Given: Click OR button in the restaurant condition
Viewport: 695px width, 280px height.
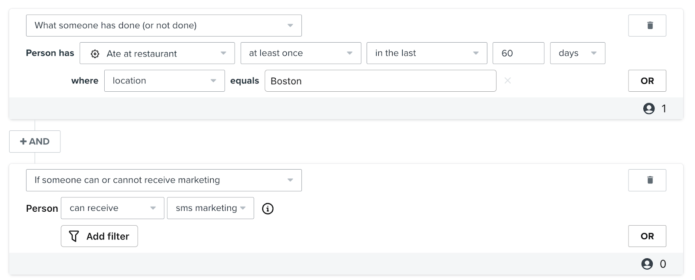Looking at the screenshot, I should [x=647, y=81].
